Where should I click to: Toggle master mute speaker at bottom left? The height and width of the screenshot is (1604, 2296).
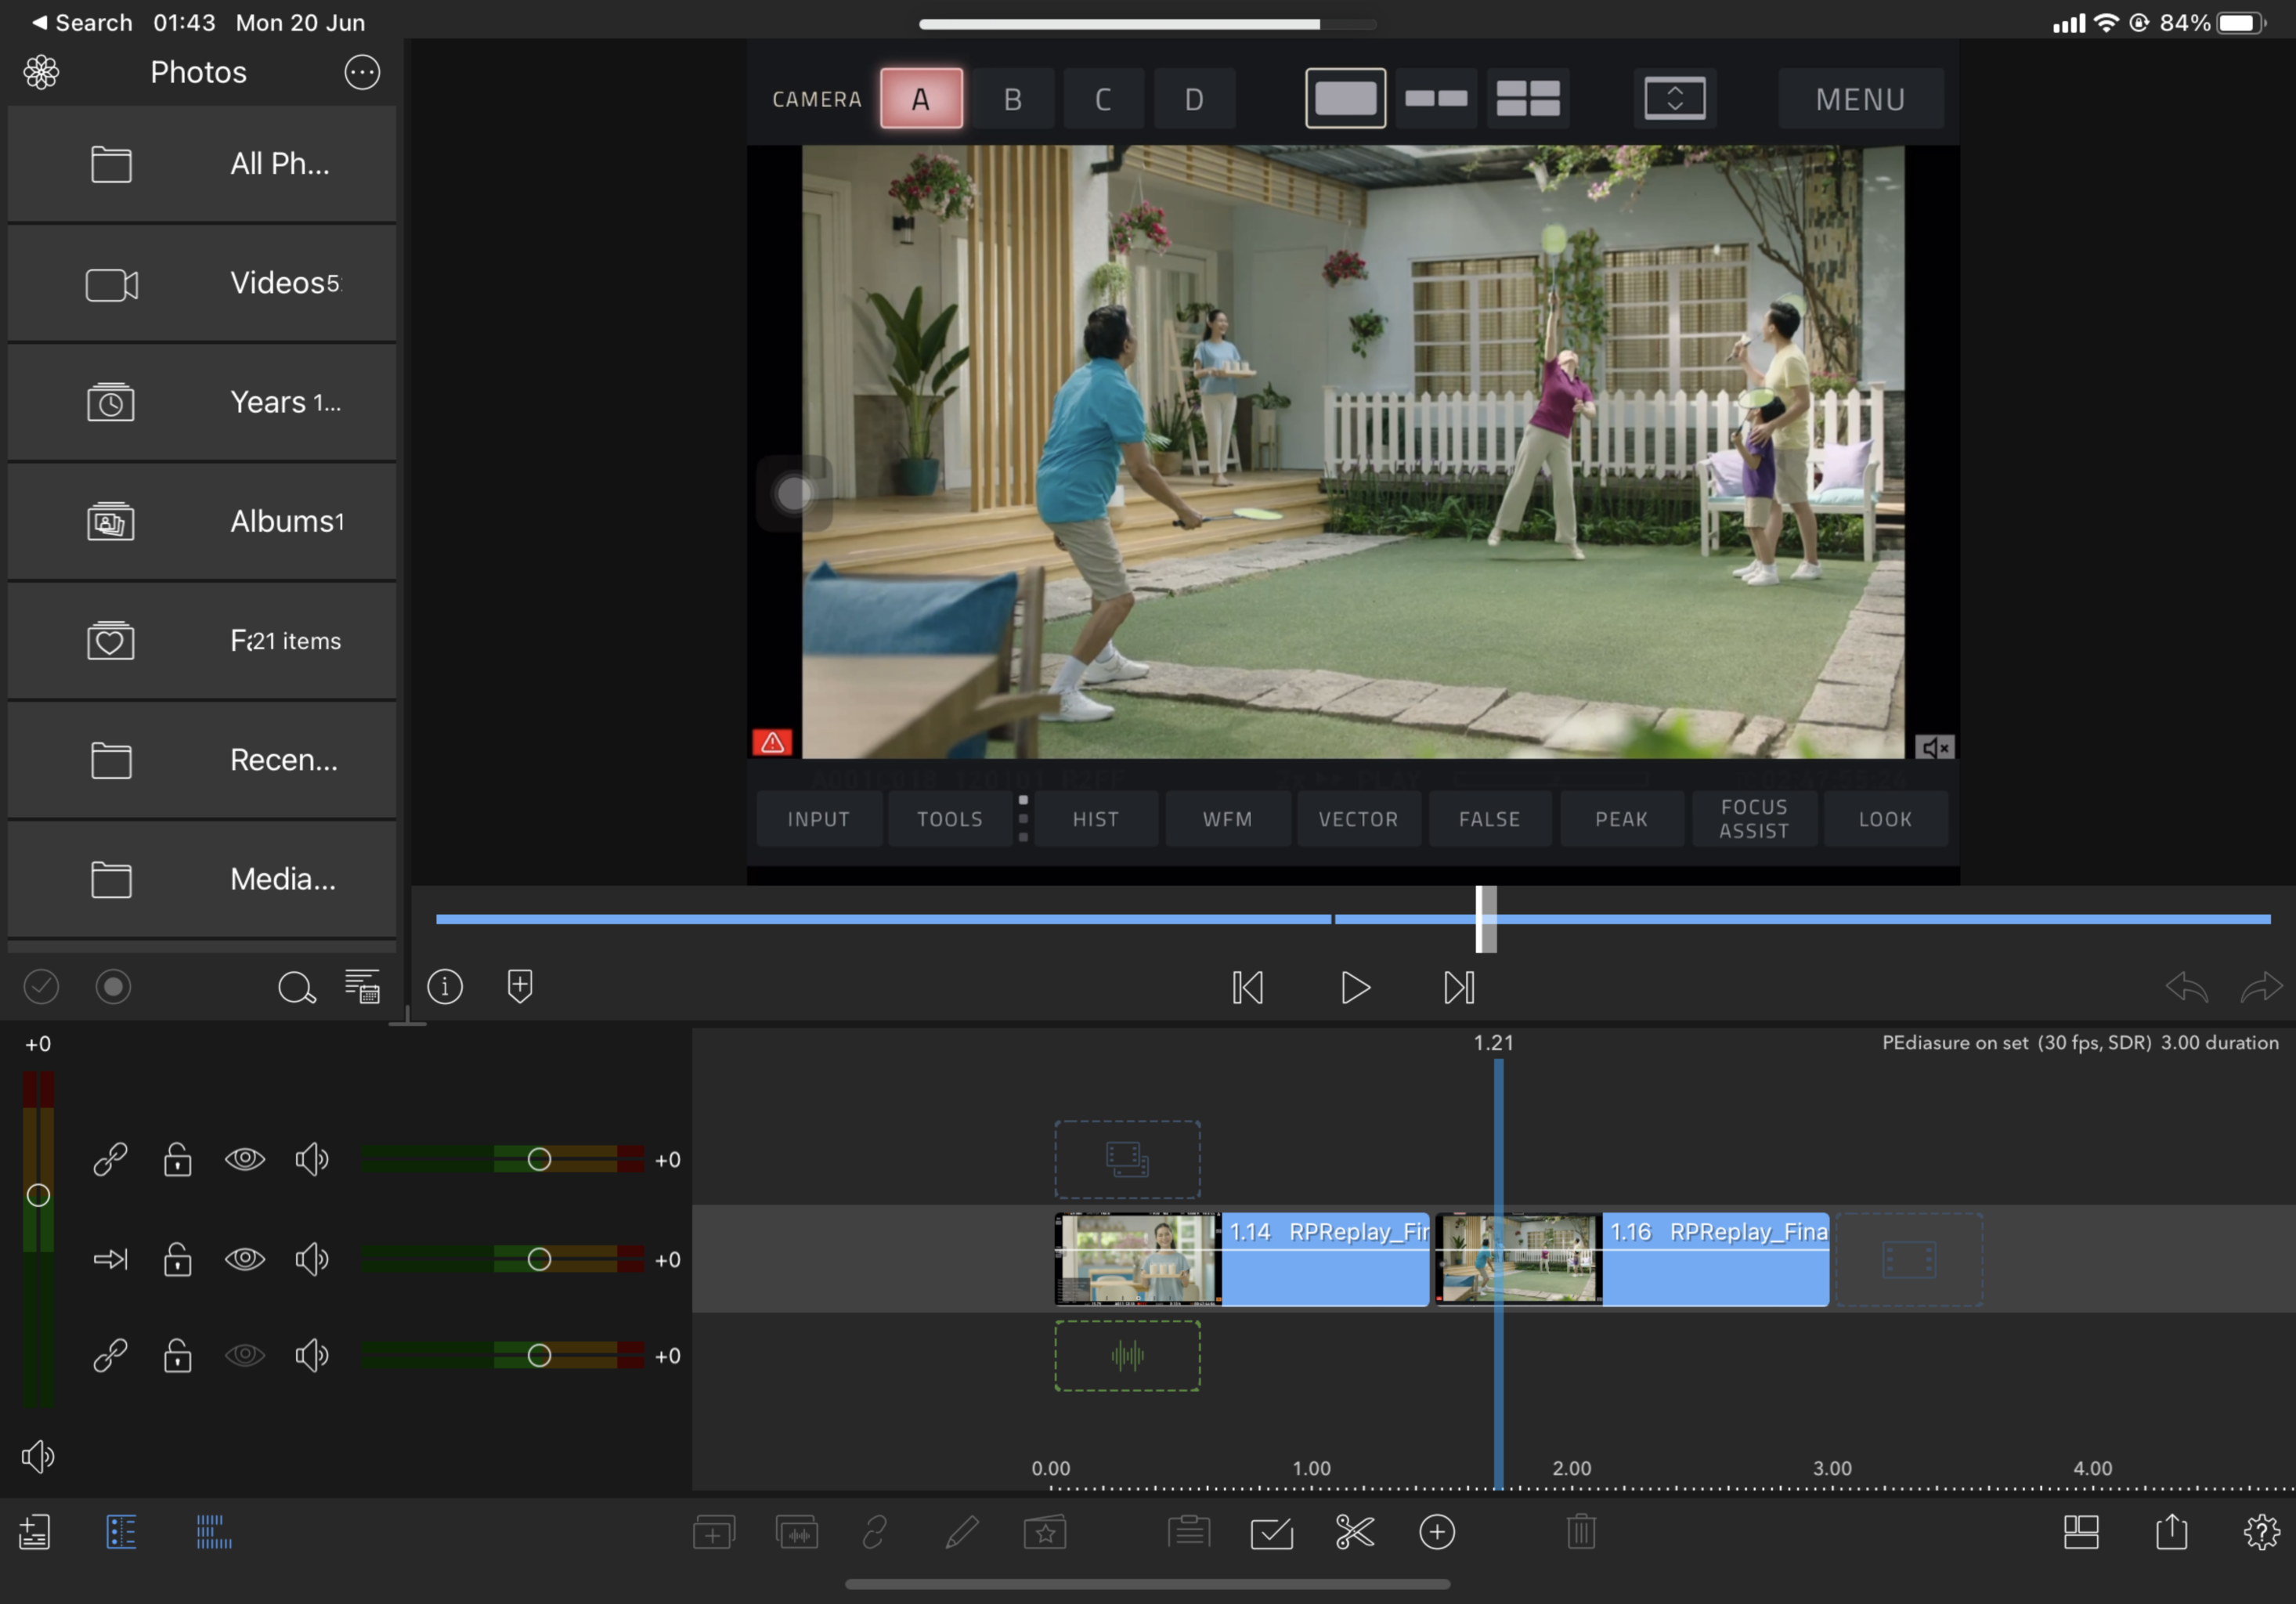[38, 1456]
